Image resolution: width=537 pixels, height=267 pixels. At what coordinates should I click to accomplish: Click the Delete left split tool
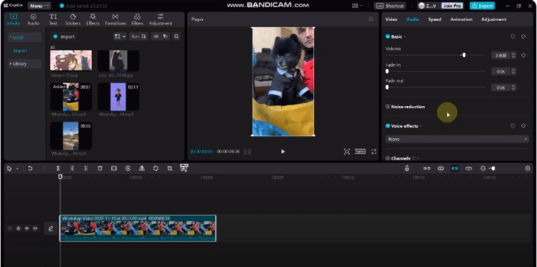72,168
